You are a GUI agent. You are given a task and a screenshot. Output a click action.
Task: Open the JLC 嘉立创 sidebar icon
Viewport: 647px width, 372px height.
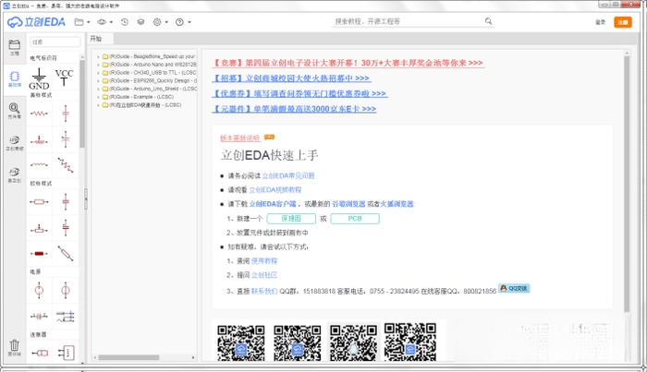coord(15,174)
